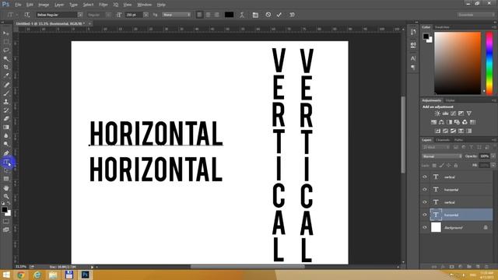Toggle lock all for layer
The width and height of the screenshot is (498, 280).
456,166
